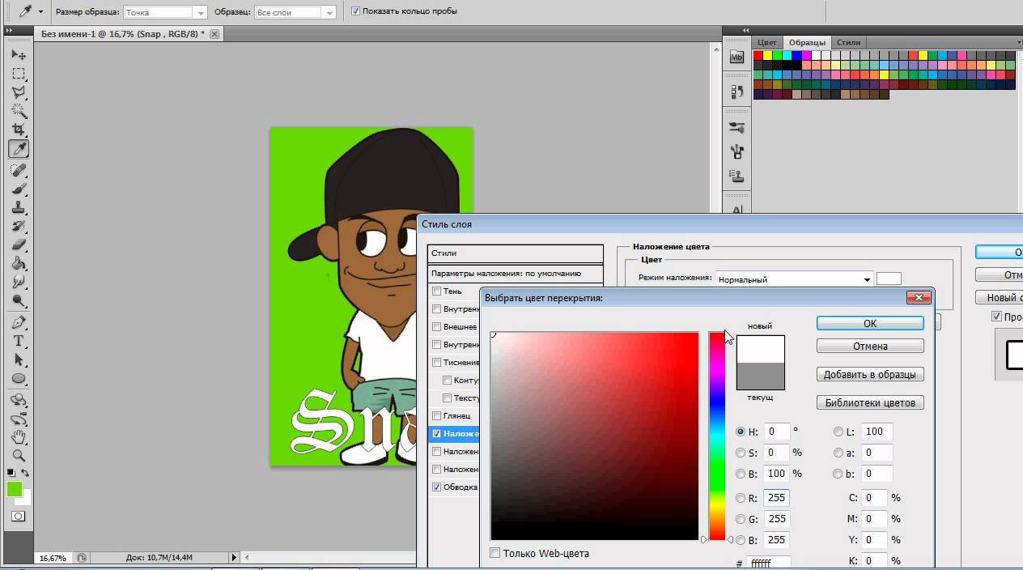Select the Quick Selection tool
The width and height of the screenshot is (1023, 570).
(19, 111)
